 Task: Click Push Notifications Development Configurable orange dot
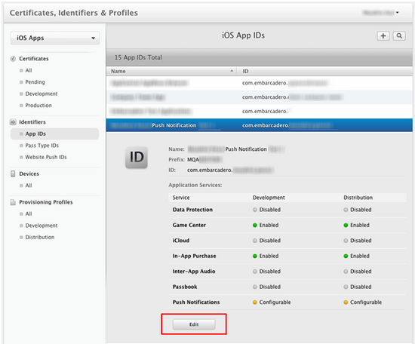click(255, 303)
